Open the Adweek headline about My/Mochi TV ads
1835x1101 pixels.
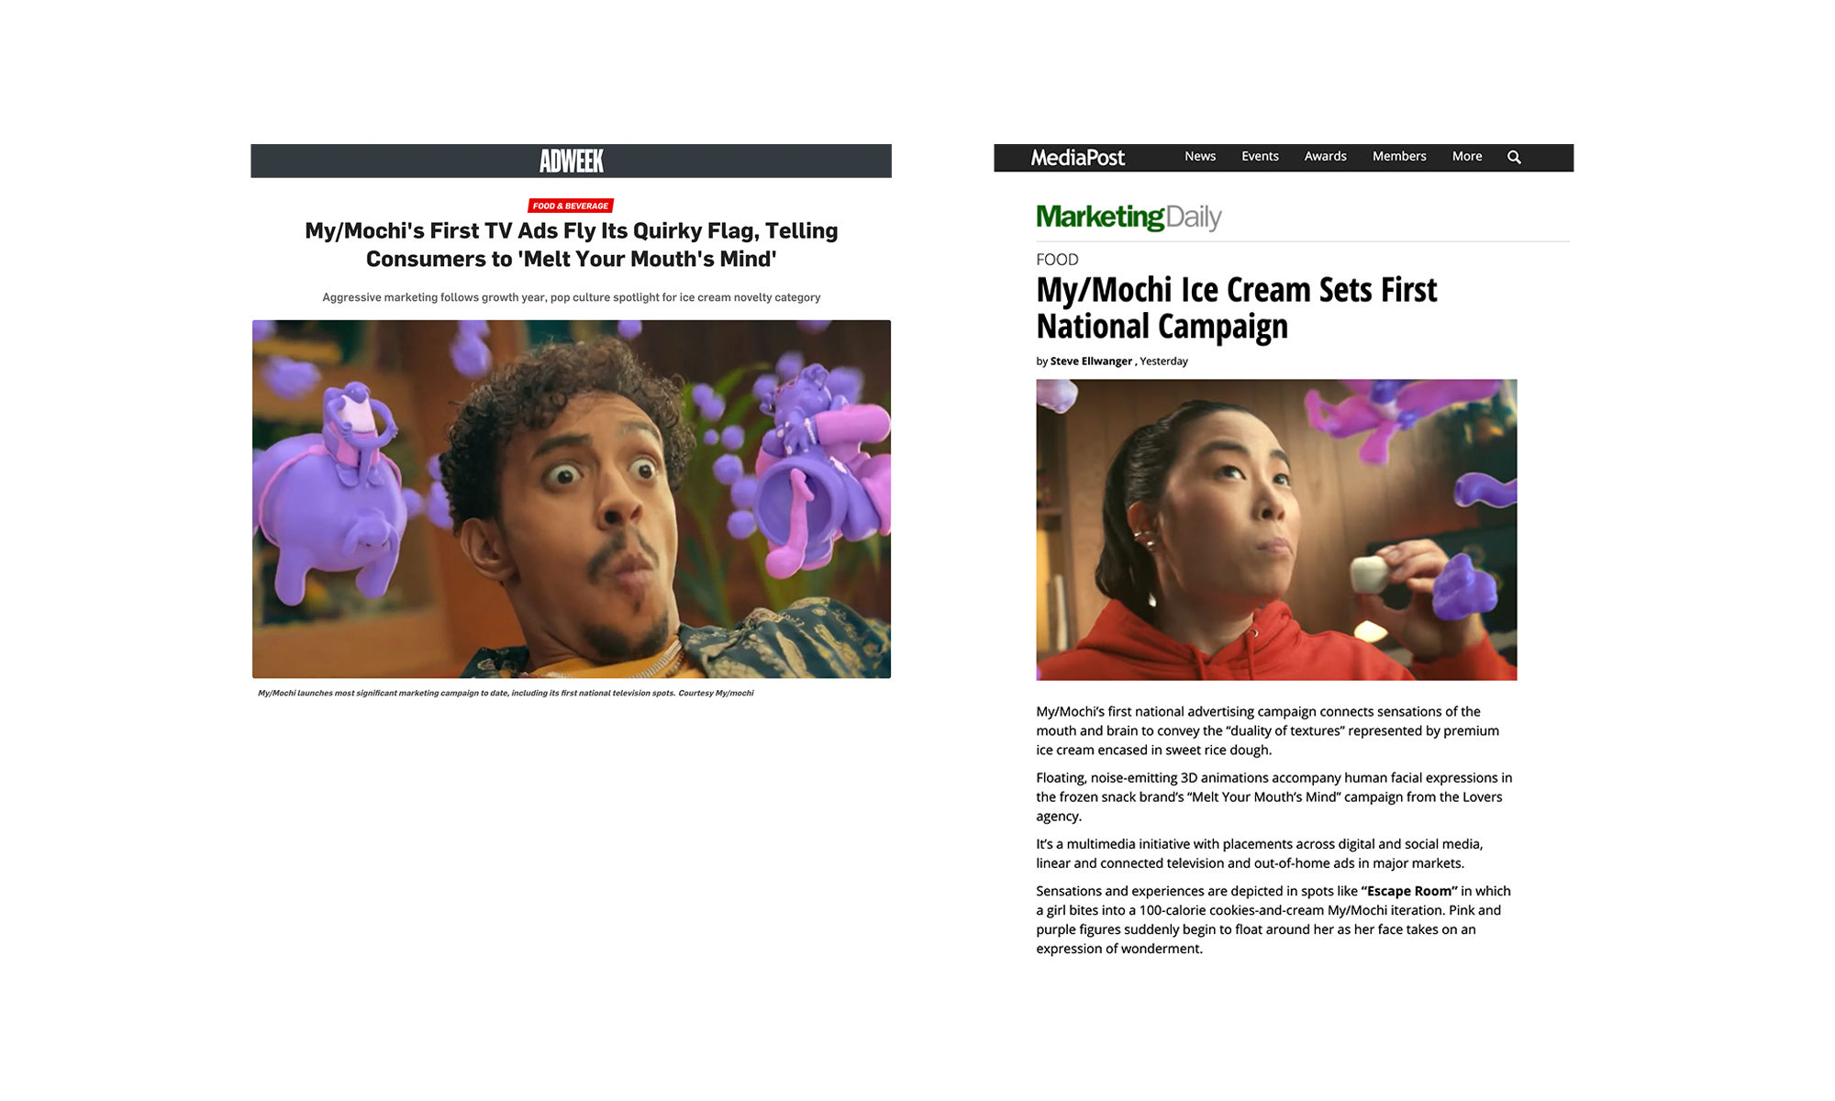571,244
